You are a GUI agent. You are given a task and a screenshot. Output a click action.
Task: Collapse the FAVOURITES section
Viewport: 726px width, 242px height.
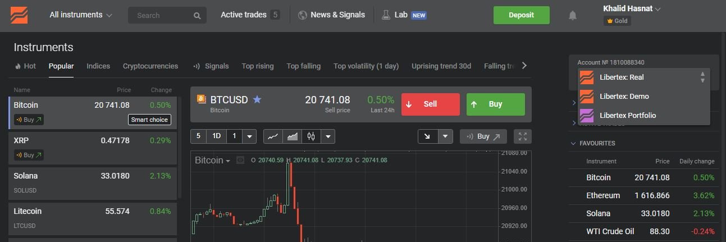[593, 143]
